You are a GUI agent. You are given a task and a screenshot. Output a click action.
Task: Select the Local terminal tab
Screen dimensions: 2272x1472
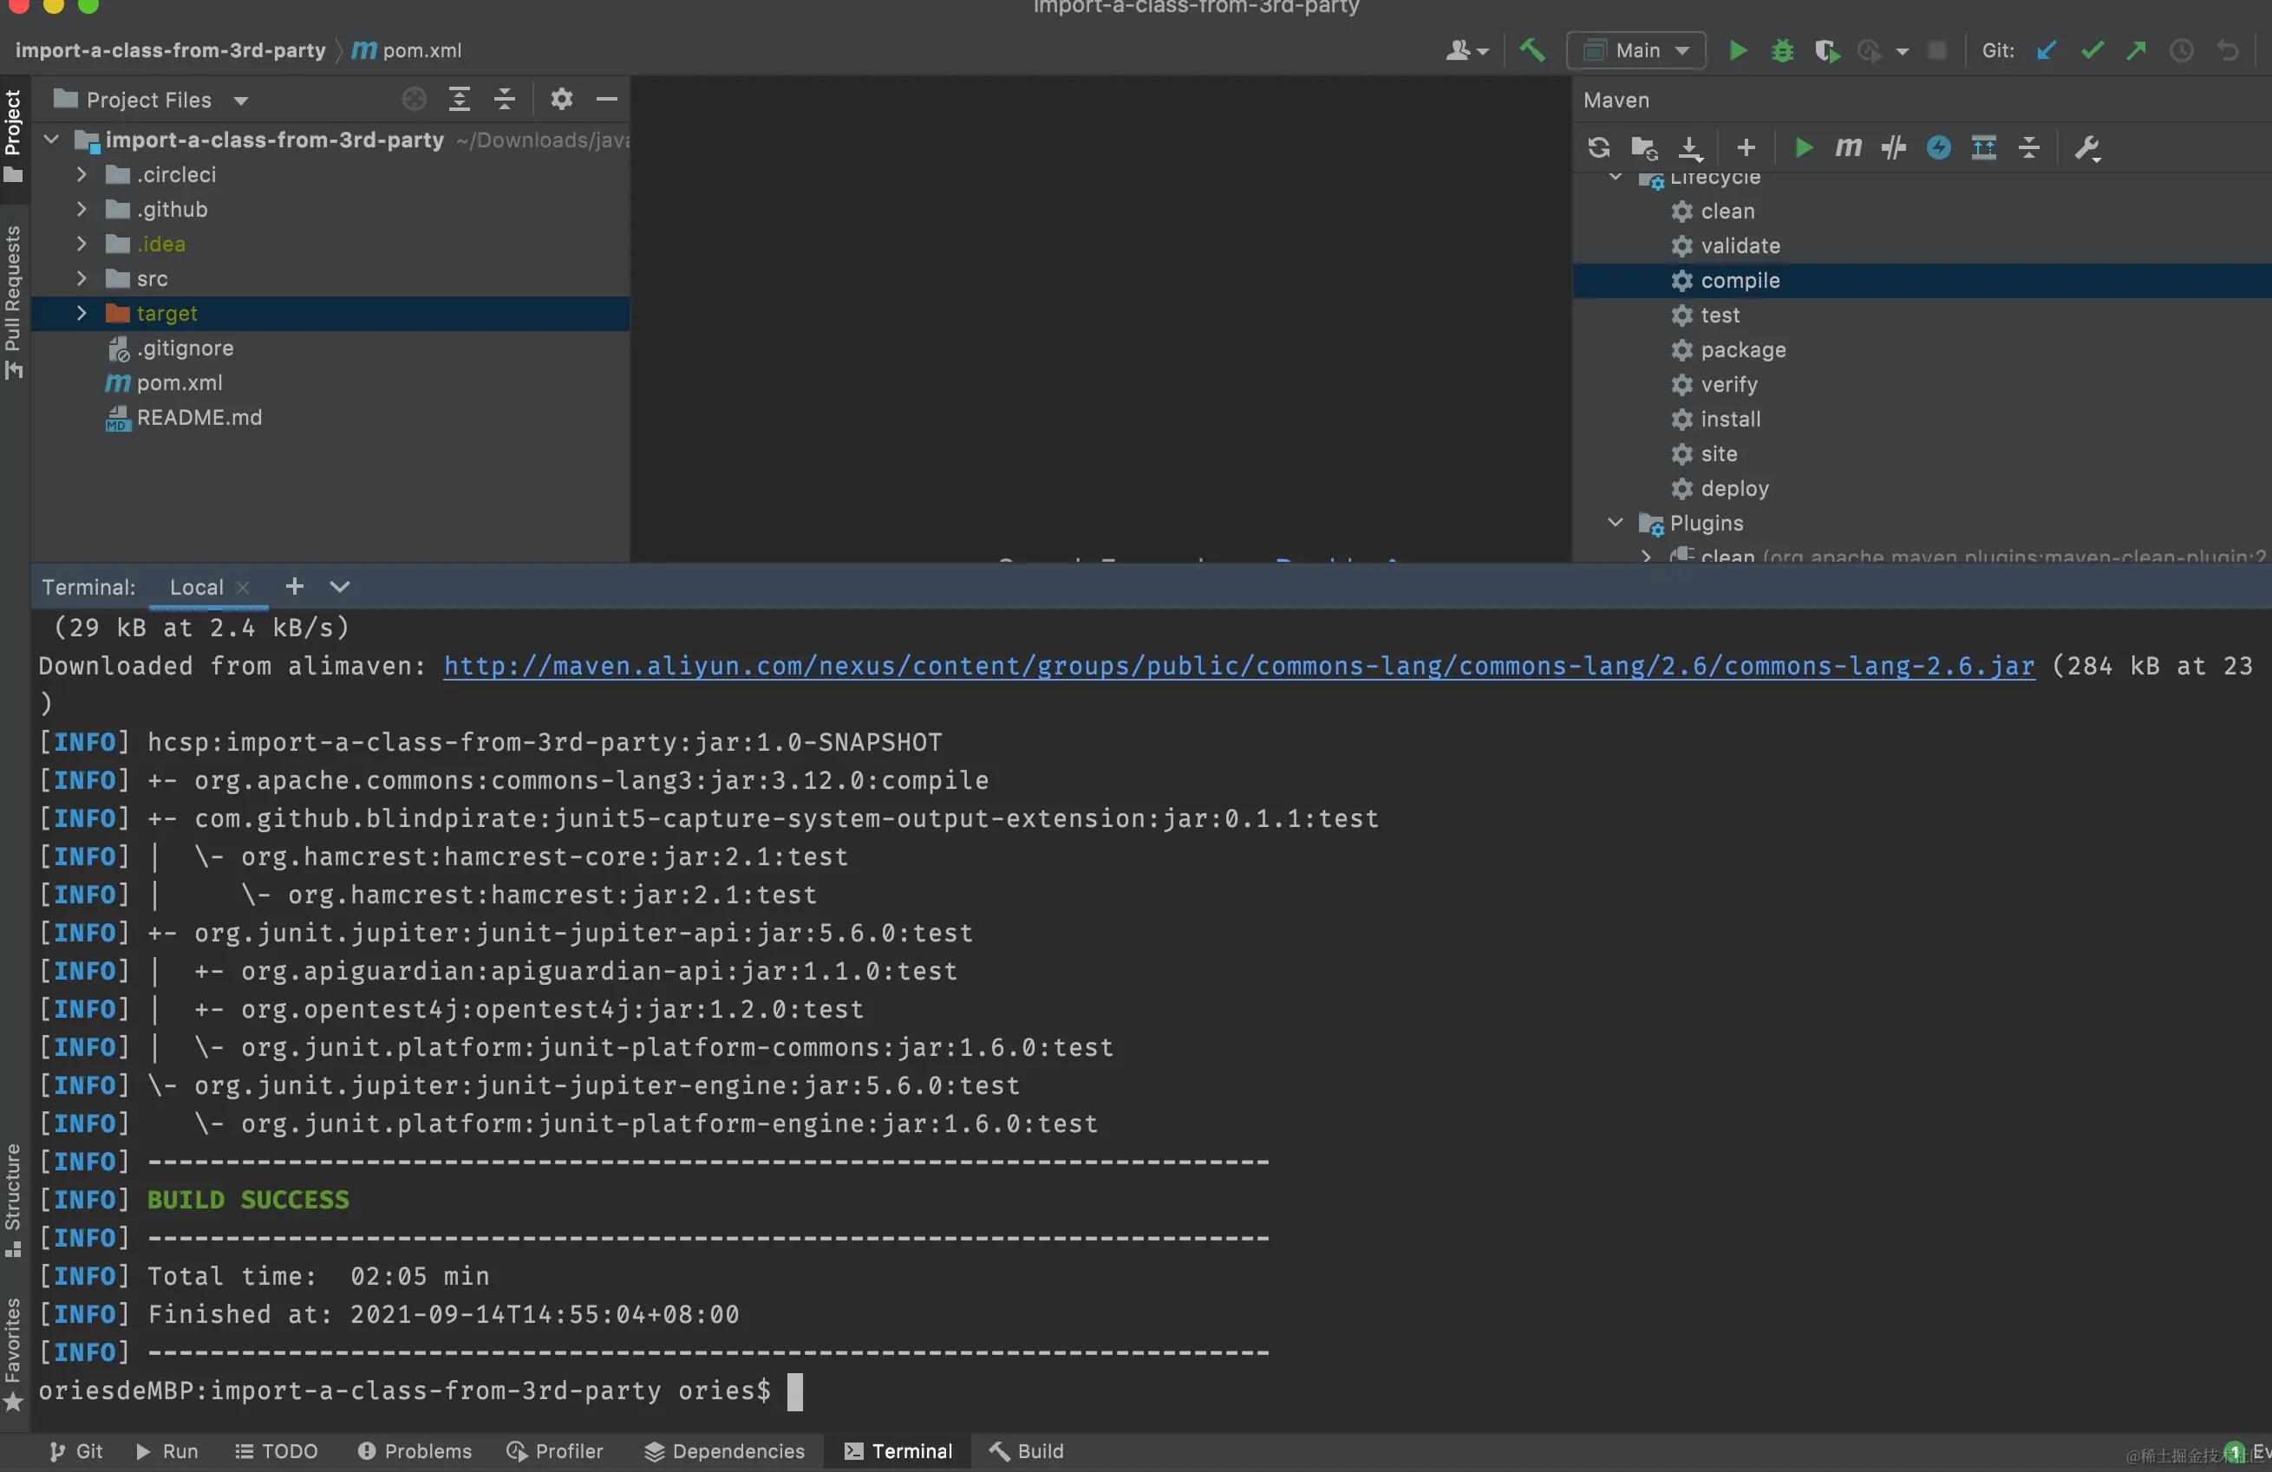click(x=197, y=587)
